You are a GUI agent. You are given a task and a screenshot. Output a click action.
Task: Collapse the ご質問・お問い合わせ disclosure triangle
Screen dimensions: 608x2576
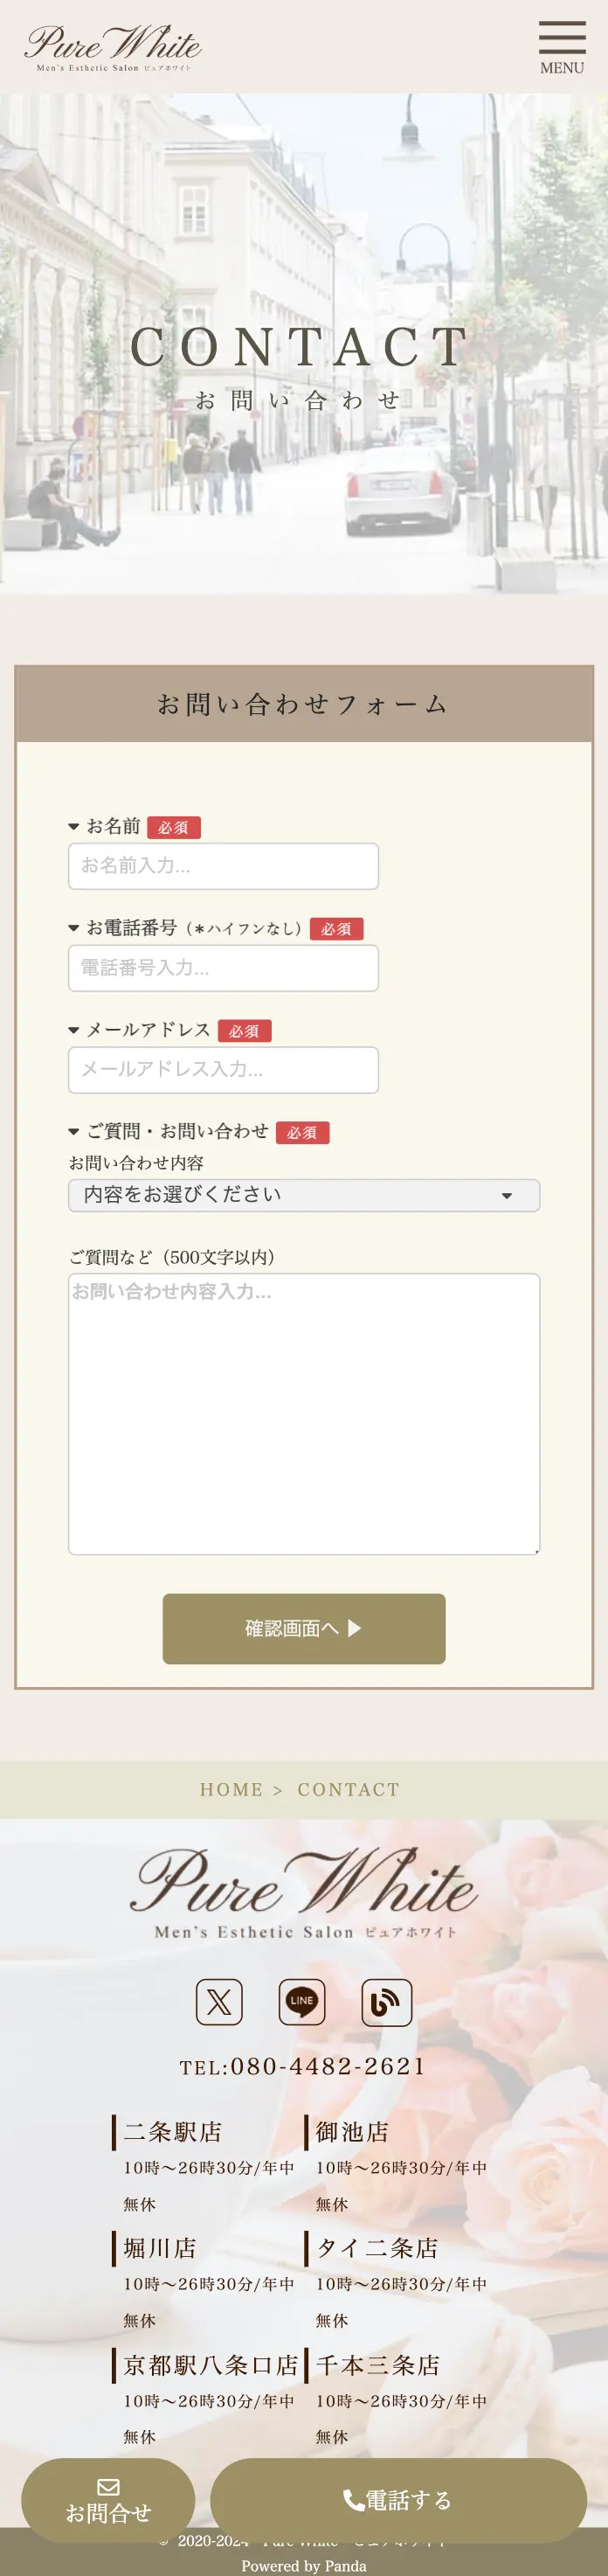(74, 1133)
